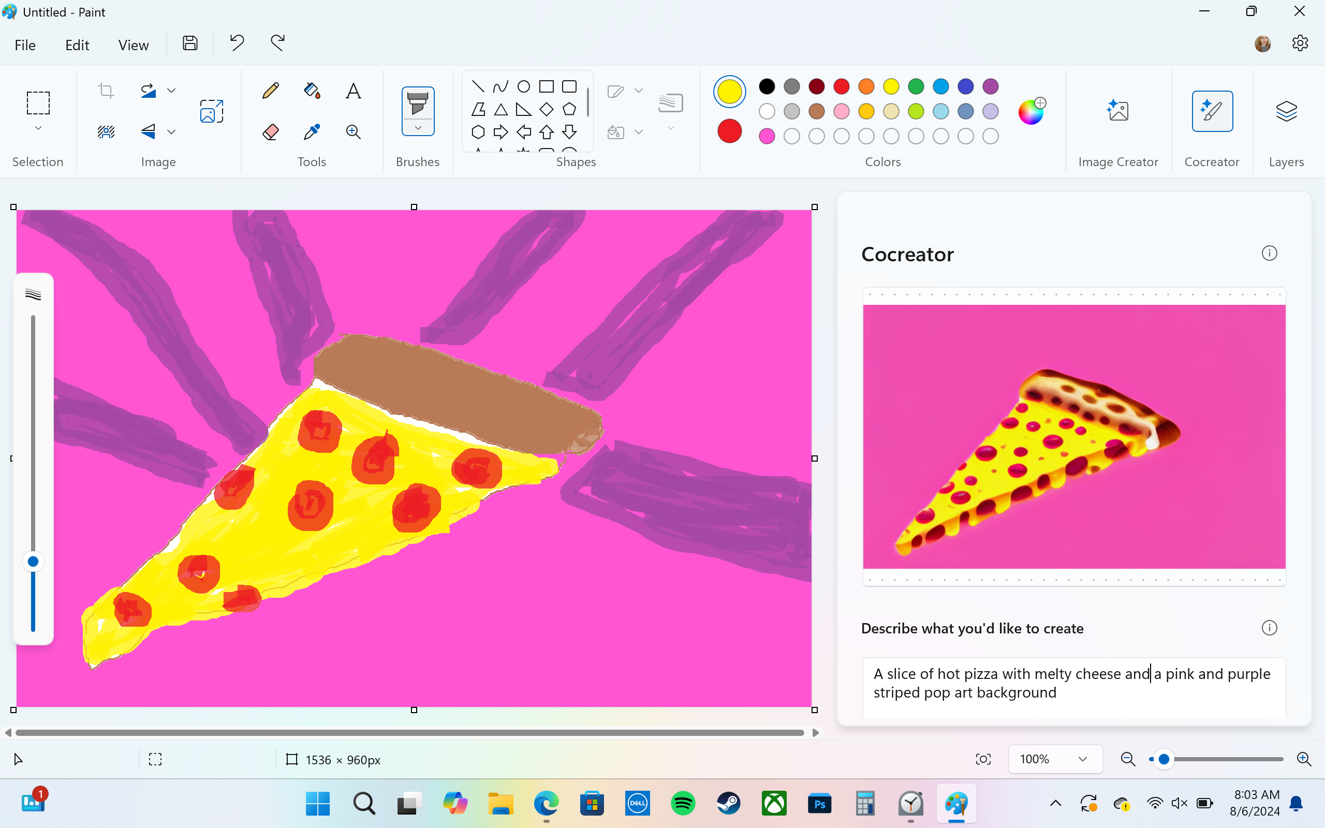1325x828 pixels.
Task: Click Redo last action
Action: [x=277, y=43]
